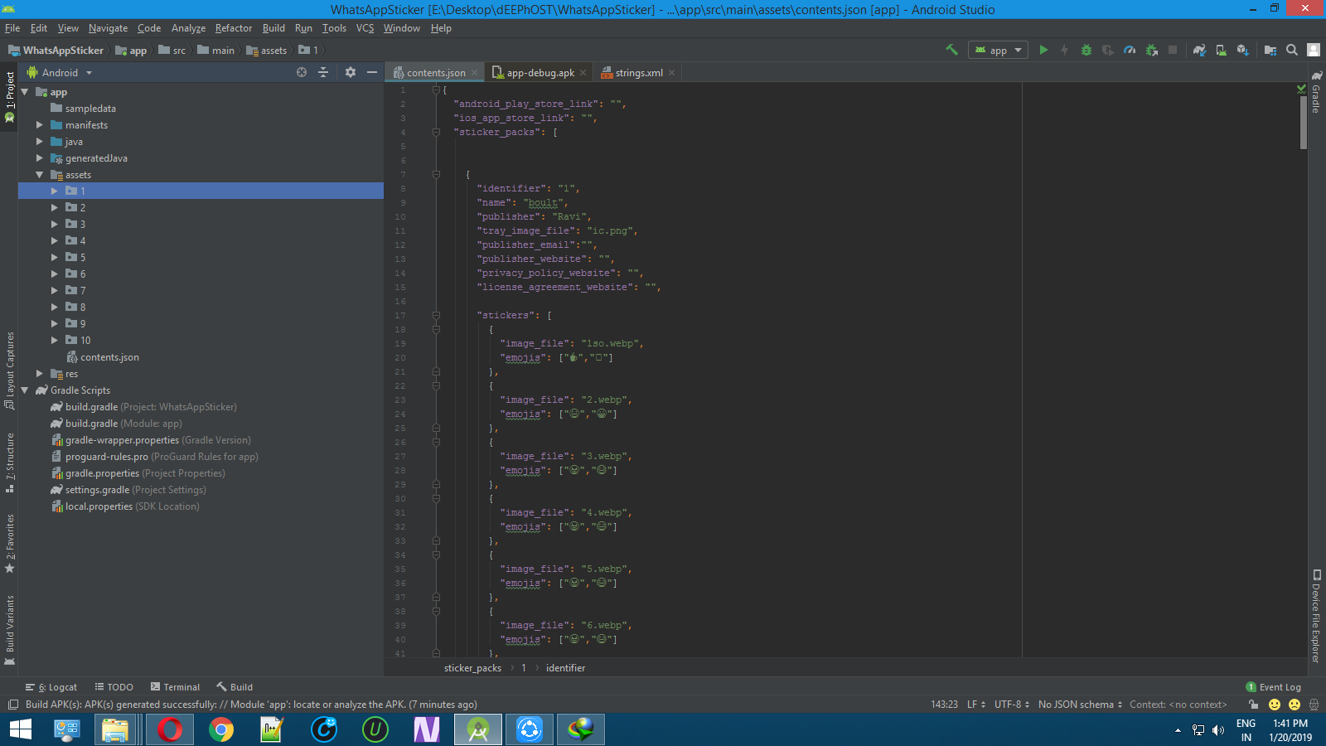This screenshot has width=1326, height=746.
Task: Open Project panel settings gear icon
Action: pos(351,72)
